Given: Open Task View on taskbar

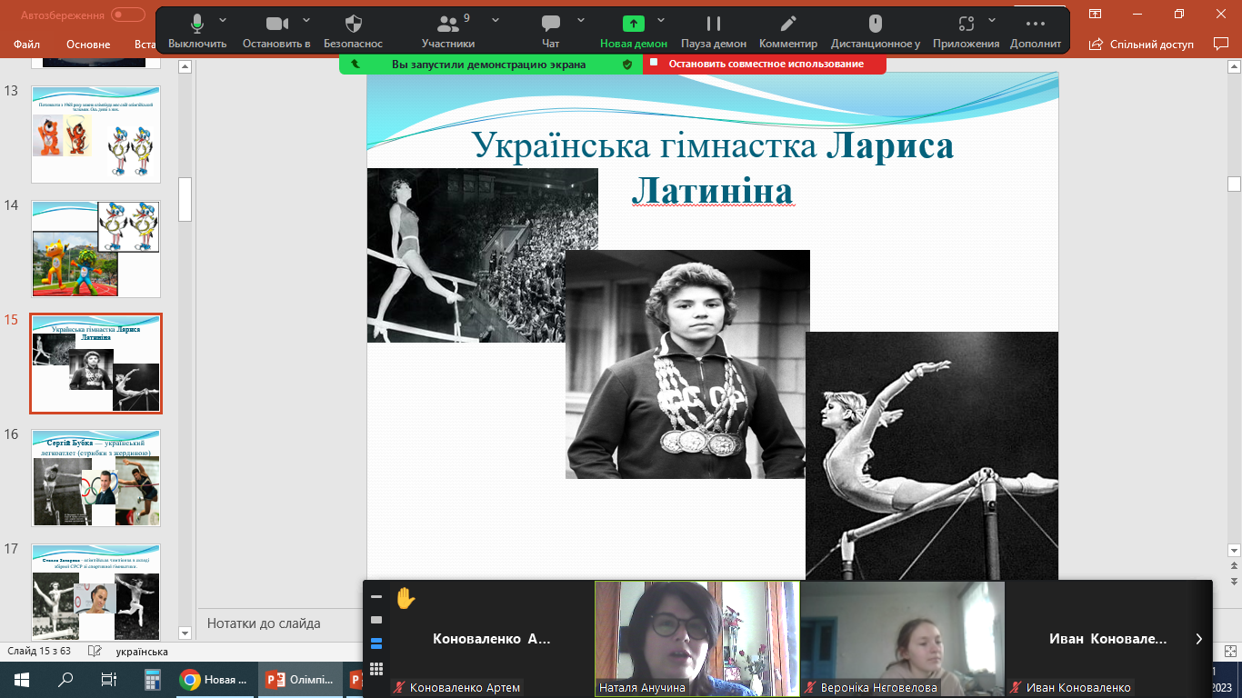Looking at the screenshot, I should pos(109,680).
